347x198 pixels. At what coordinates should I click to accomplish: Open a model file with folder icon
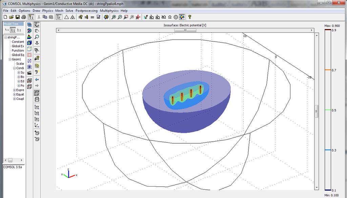(11, 17)
